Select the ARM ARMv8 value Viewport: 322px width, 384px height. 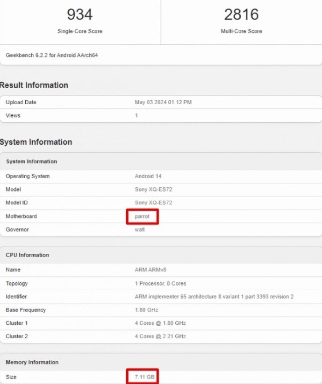tap(150, 270)
